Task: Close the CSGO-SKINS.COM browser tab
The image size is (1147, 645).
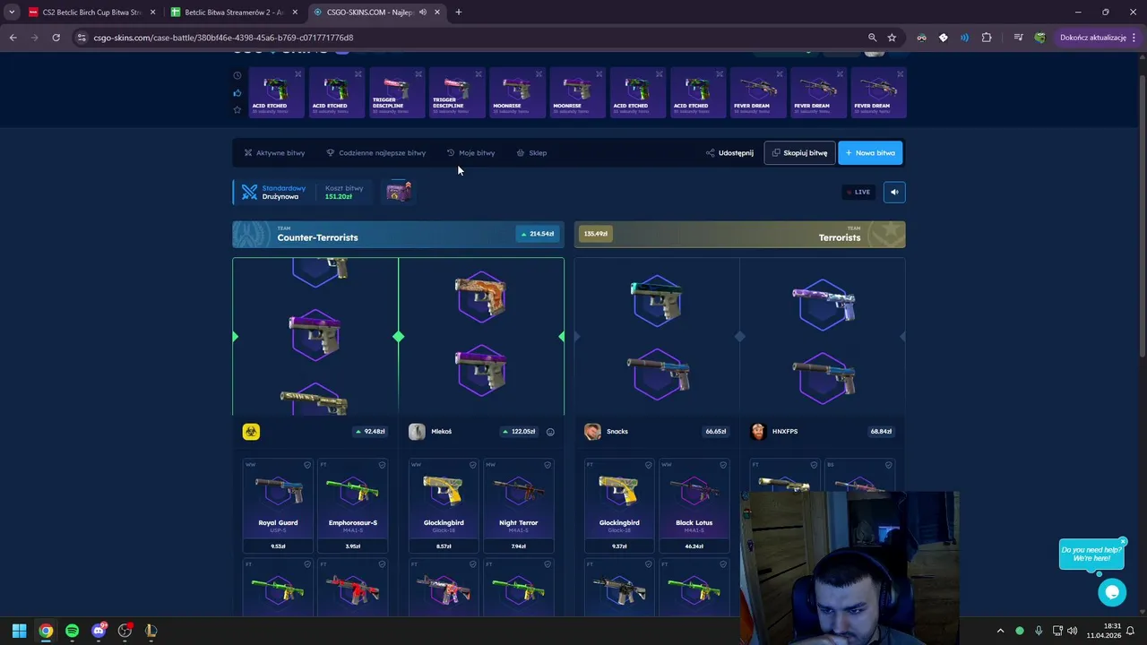Action: (x=437, y=13)
